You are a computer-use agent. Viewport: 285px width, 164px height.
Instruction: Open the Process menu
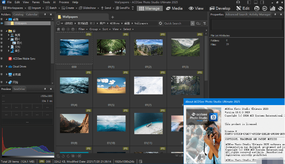(x=64, y=2)
